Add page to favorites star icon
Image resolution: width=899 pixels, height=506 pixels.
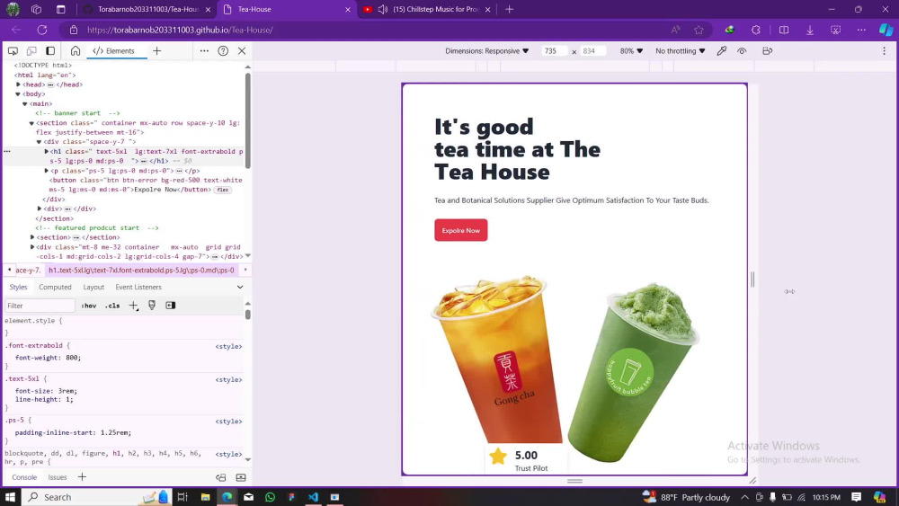pos(699,30)
